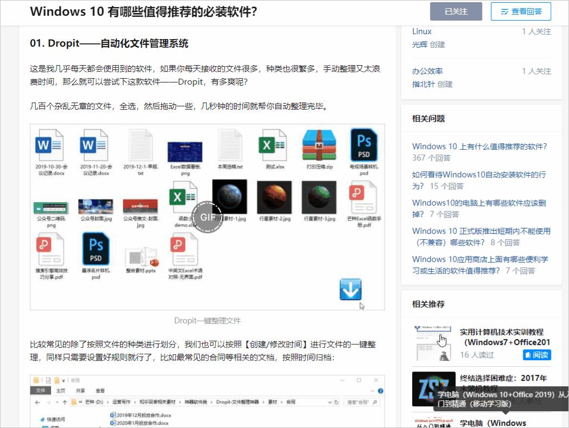Image resolution: width=569 pixels, height=428 pixels.
Task: Open 学电脑（Windows book title at bottom
Action: 493,423
